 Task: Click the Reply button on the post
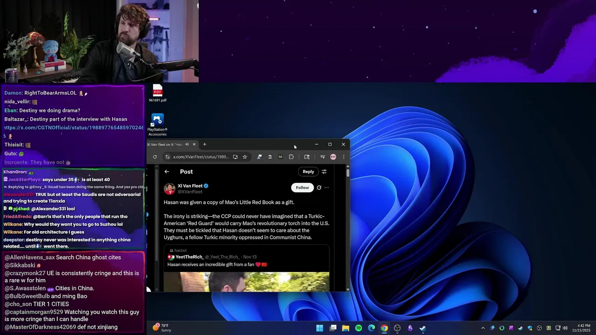[308, 172]
